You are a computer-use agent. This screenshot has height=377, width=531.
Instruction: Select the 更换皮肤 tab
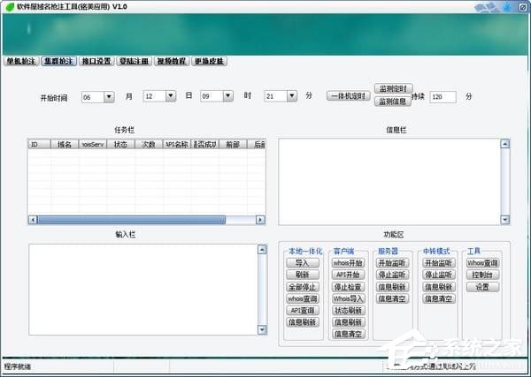[209, 62]
